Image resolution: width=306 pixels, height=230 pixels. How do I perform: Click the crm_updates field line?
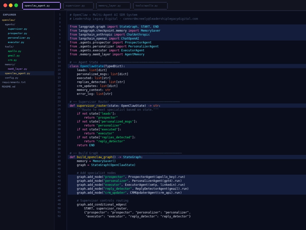click(x=97, y=86)
